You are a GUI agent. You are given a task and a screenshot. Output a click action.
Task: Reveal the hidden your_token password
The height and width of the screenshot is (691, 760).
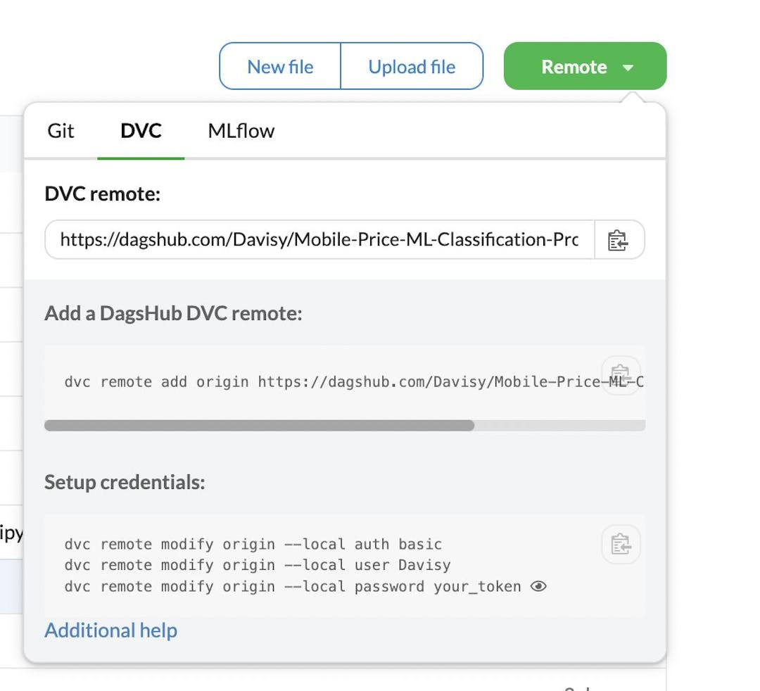[x=539, y=586]
